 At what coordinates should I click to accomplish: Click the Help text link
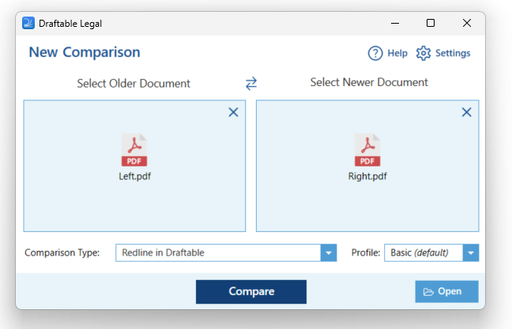tap(397, 53)
